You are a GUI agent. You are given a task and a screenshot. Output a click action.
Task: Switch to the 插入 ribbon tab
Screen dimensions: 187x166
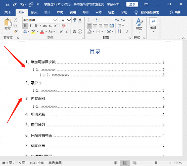(x=34, y=12)
